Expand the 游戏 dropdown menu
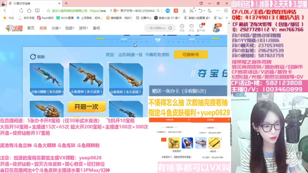The height and width of the screenshot is (173, 308). coord(84,28)
